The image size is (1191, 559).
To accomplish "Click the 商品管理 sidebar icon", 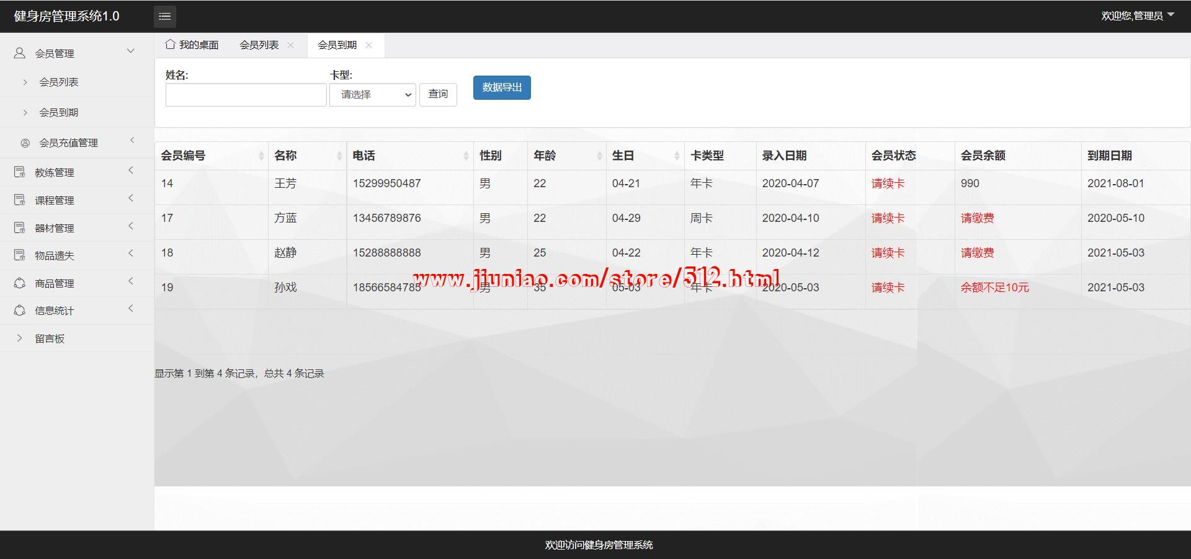I will click(20, 283).
